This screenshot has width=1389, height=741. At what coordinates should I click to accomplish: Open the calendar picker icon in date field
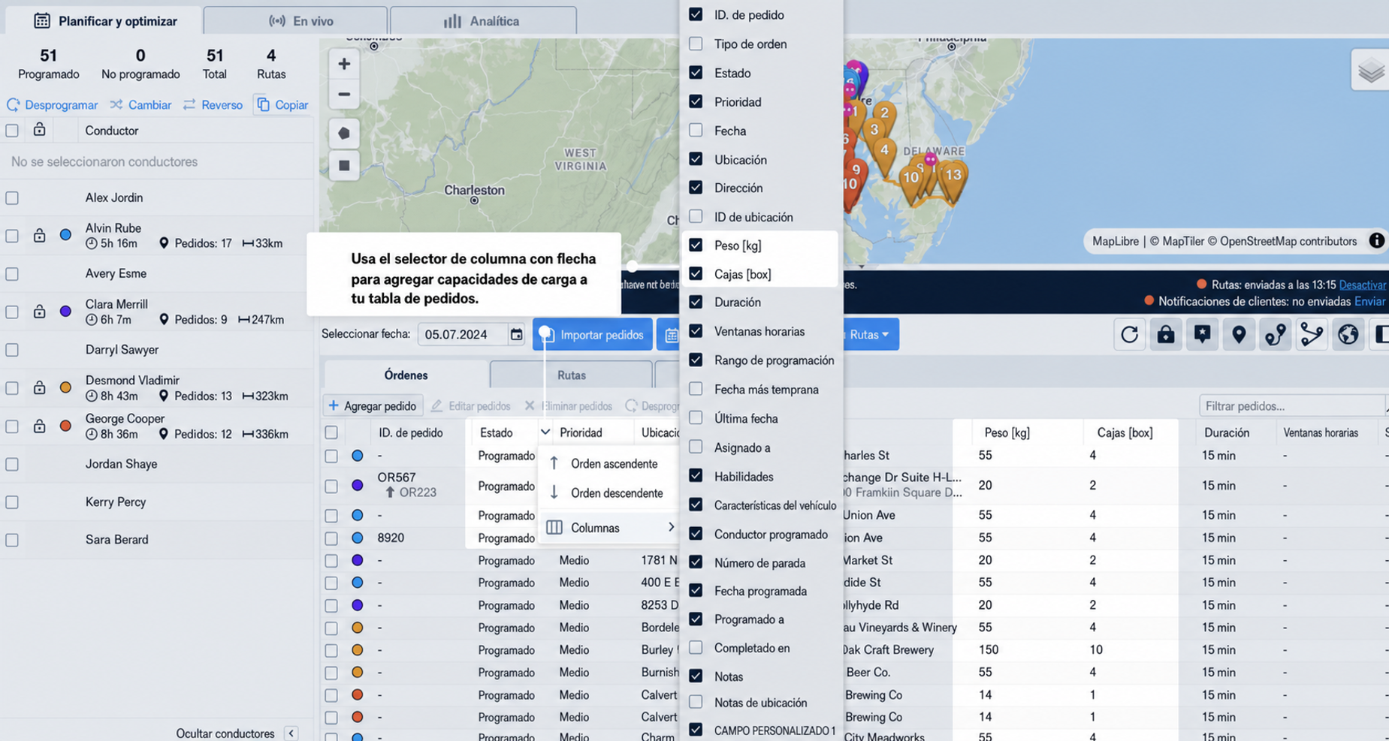pos(516,334)
